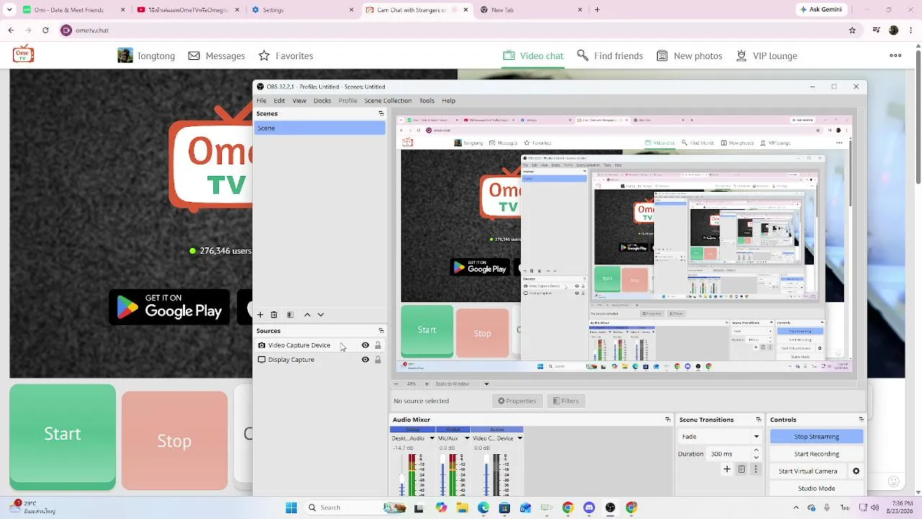The image size is (922, 519).
Task: Open the Scene Collection menu in OBS
Action: tap(388, 101)
